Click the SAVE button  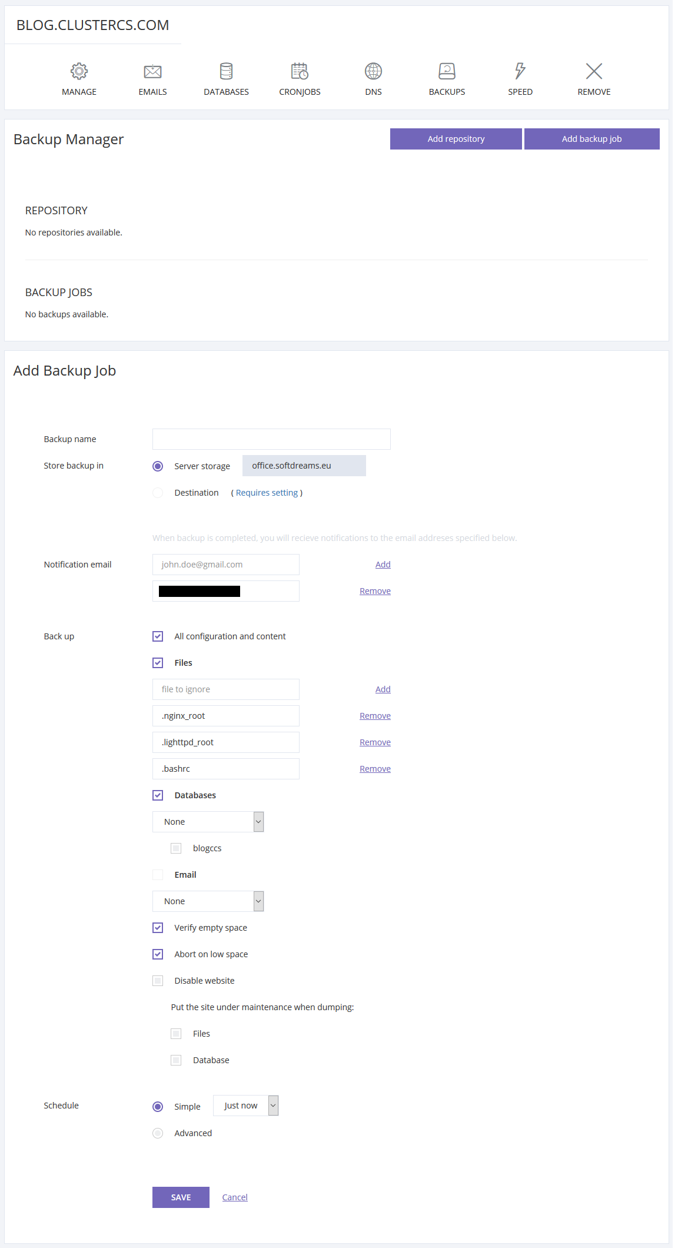click(181, 1197)
